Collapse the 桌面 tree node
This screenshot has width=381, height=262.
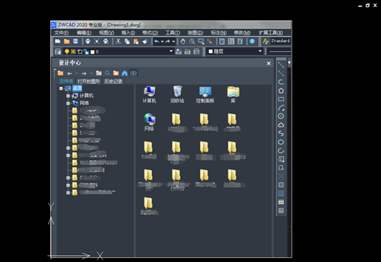(x=61, y=89)
